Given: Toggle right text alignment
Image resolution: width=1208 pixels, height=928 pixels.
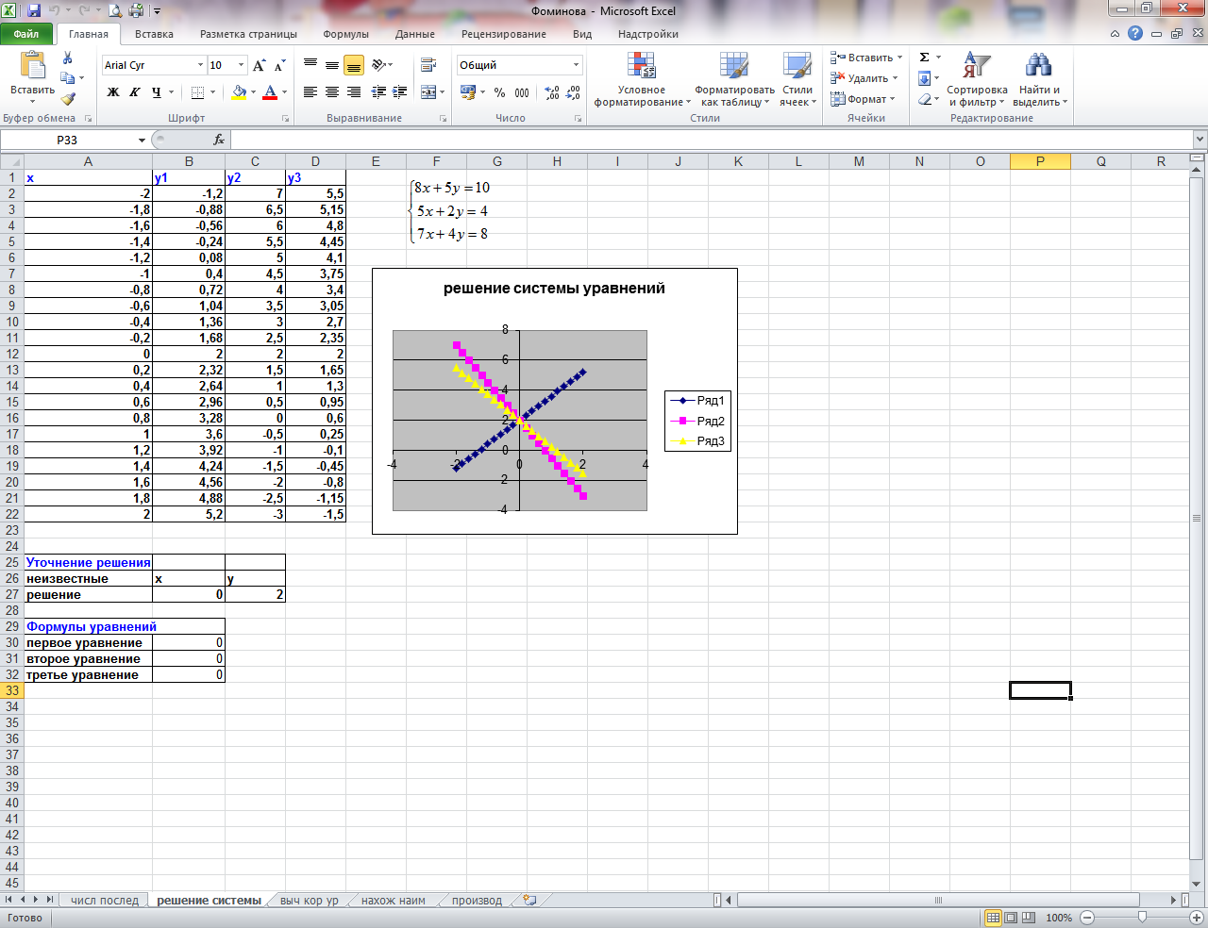Looking at the screenshot, I should point(354,92).
